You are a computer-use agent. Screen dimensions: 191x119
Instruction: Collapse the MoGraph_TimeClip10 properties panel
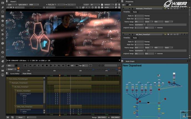pyautogui.click(x=123, y=9)
